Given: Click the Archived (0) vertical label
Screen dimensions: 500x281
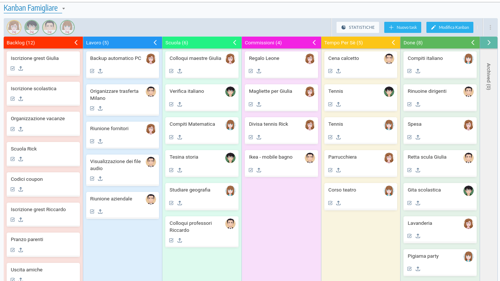Looking at the screenshot, I should (x=489, y=77).
